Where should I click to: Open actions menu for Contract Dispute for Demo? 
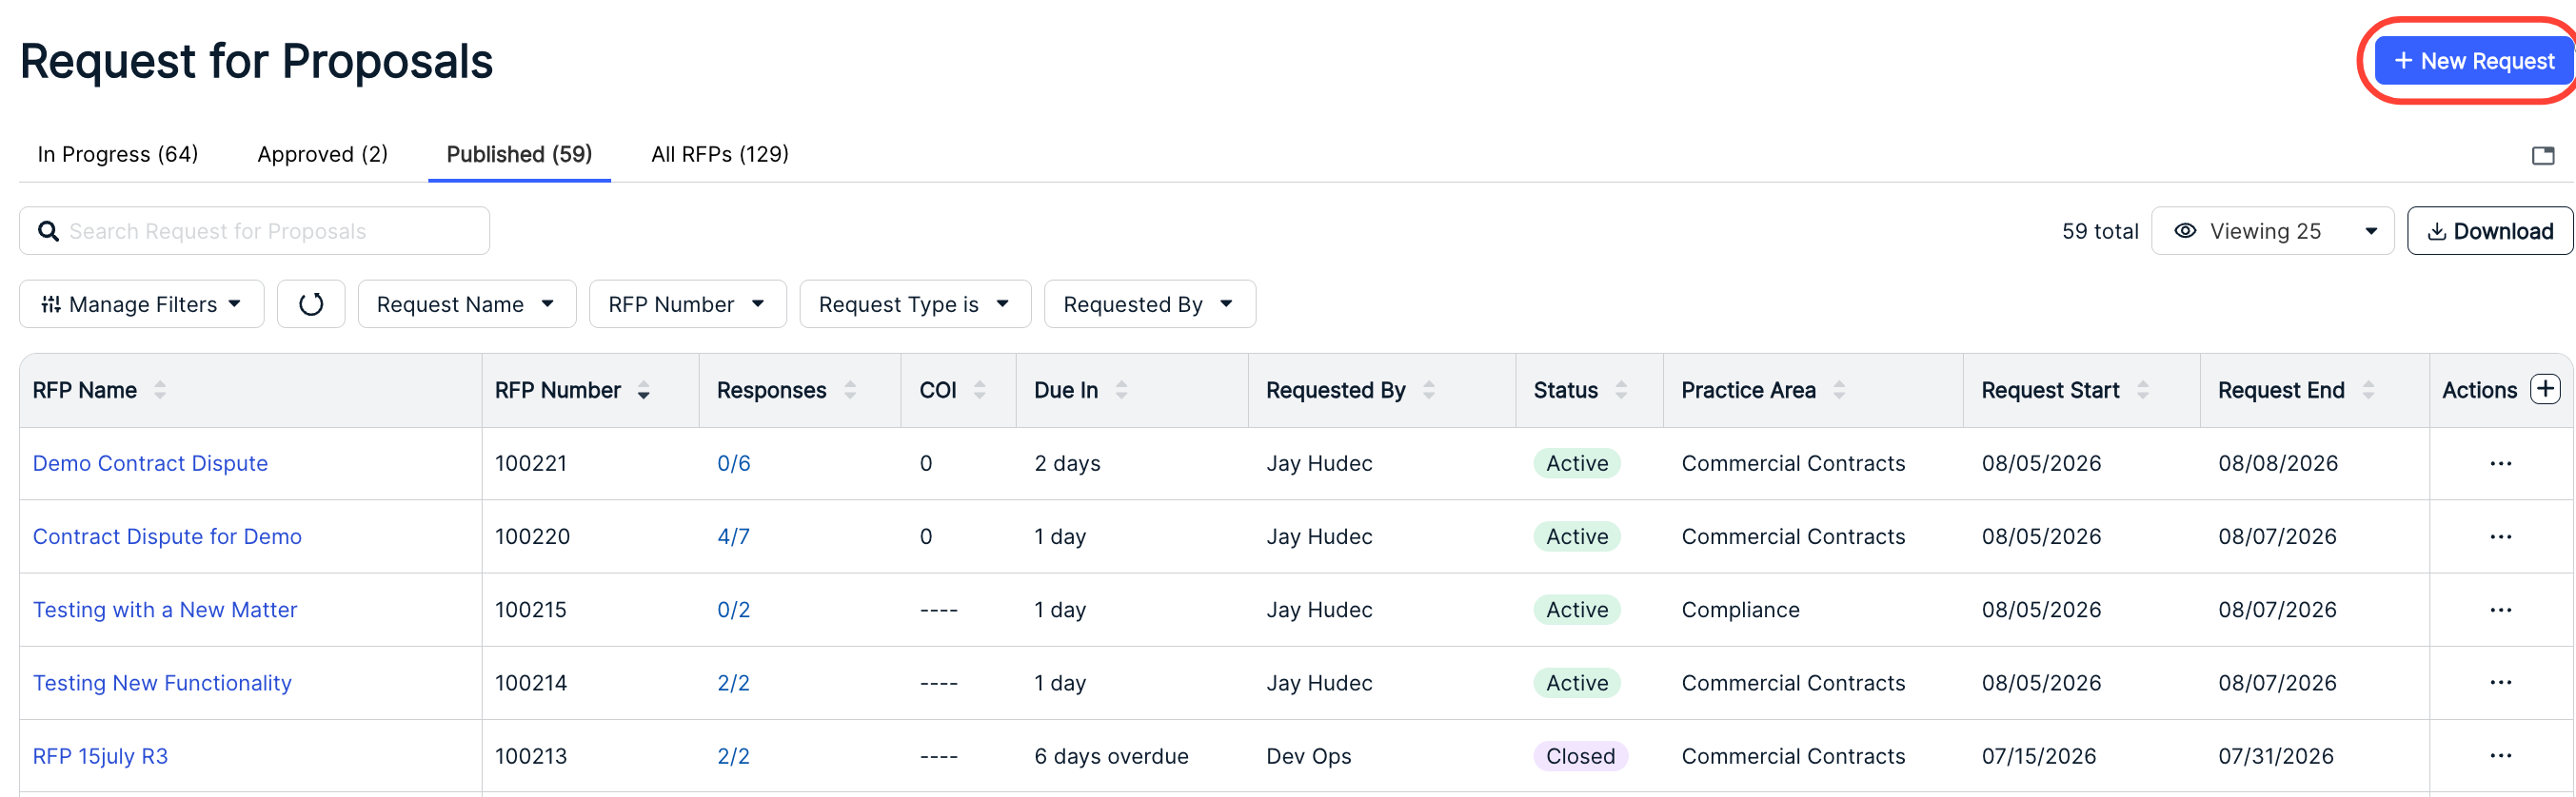2501,536
